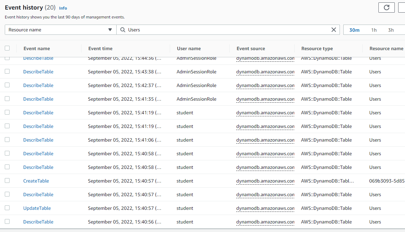The width and height of the screenshot is (405, 232).
Task: Open the Info link beside Event history
Action: (x=63, y=8)
